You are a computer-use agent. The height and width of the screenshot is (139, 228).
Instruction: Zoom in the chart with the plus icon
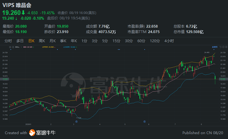click(226, 47)
